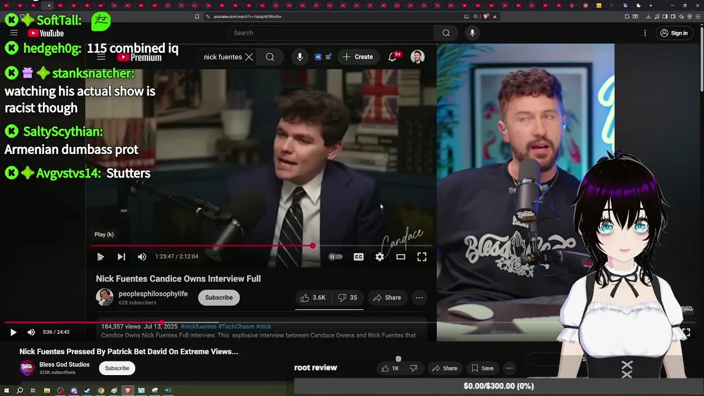Open more actions menu beside inner Share
The height and width of the screenshot is (396, 704).
click(419, 298)
